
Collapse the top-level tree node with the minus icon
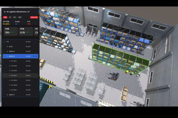[x=4, y=42]
